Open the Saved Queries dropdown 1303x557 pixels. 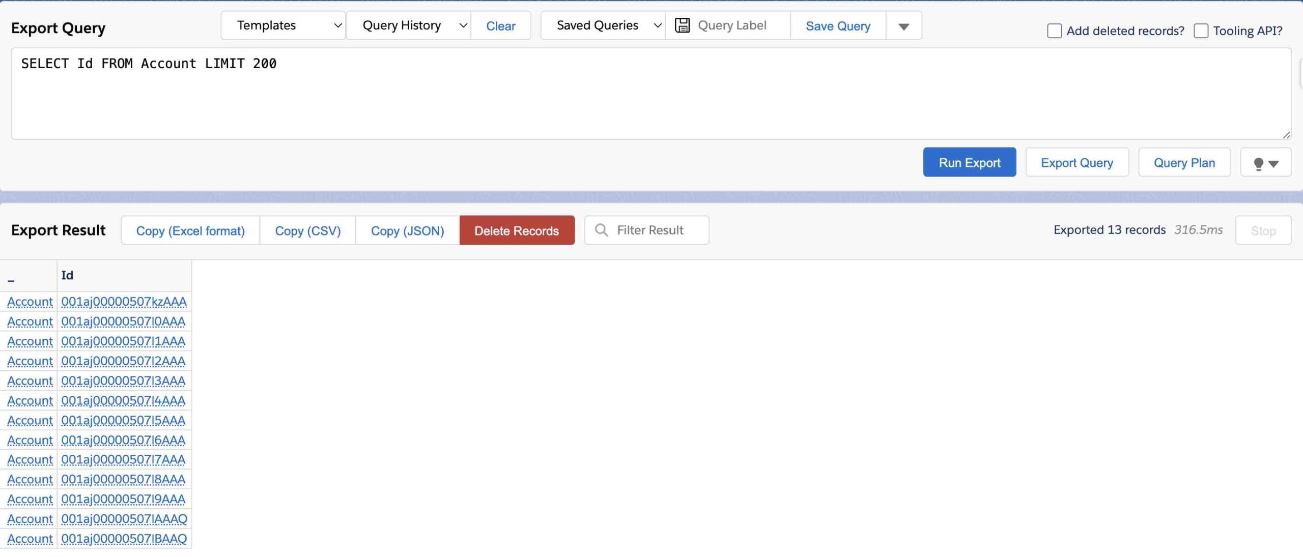[x=603, y=25]
